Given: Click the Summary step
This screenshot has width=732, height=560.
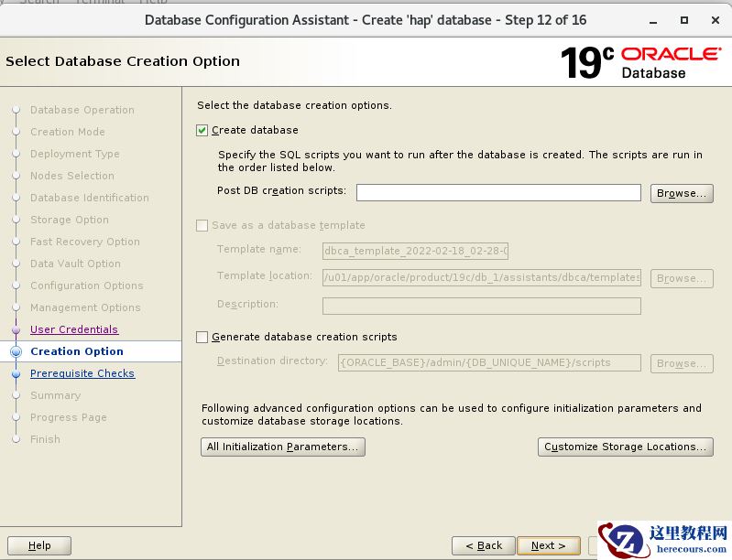Looking at the screenshot, I should [x=56, y=395].
